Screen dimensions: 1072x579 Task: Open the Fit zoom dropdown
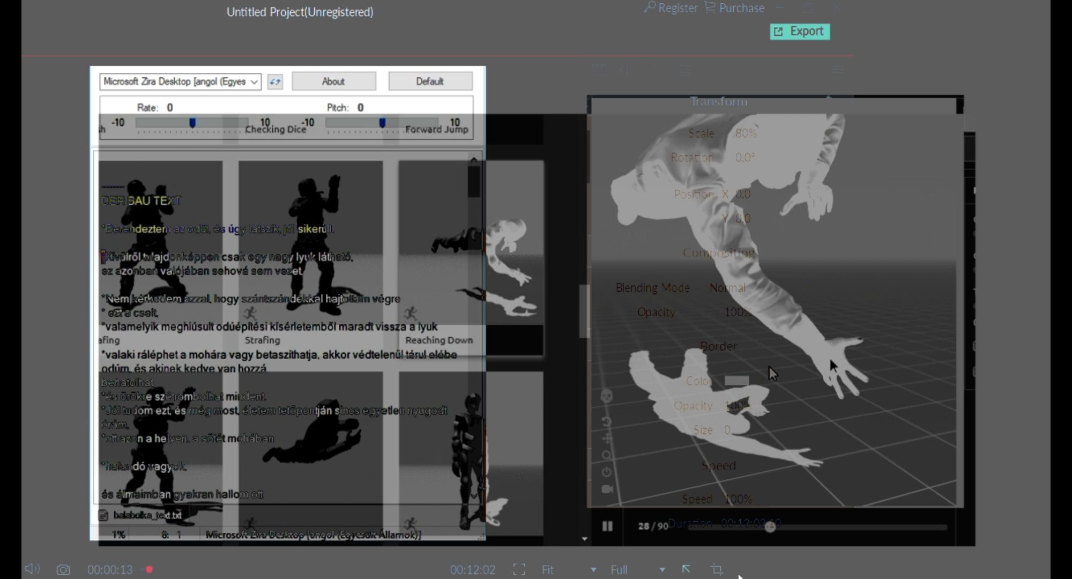569,569
